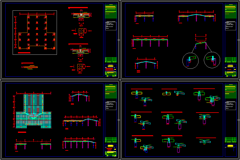Select the gable section beside the roof framing plan

point(80,97)
